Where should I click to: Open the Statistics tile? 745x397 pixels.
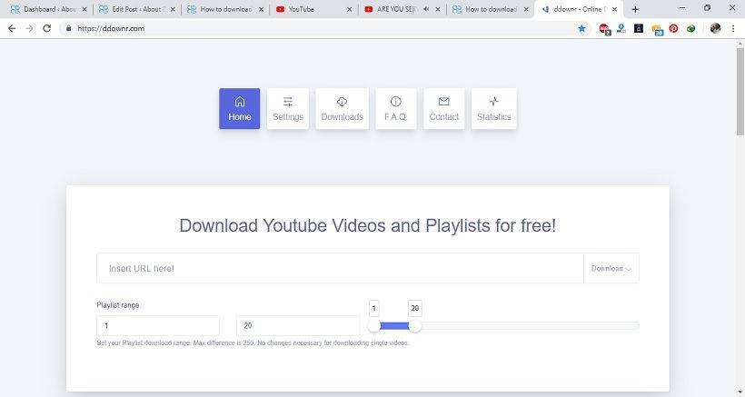(x=494, y=108)
